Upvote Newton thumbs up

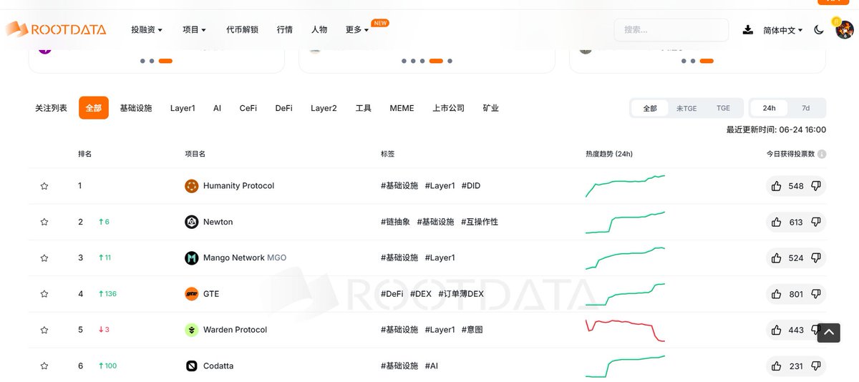coord(777,222)
